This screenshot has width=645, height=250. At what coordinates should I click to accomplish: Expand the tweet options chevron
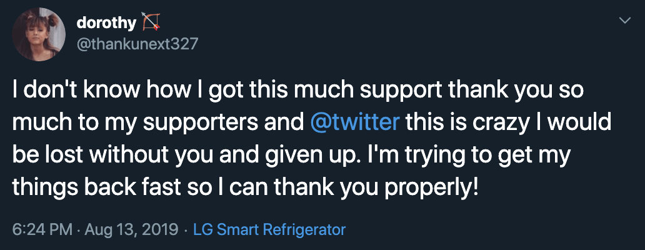(625, 21)
